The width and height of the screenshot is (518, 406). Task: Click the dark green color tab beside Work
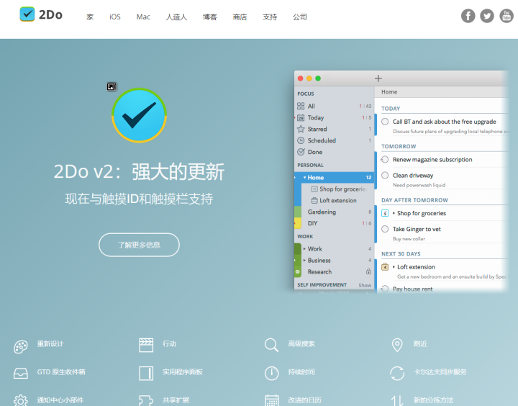[x=298, y=248]
